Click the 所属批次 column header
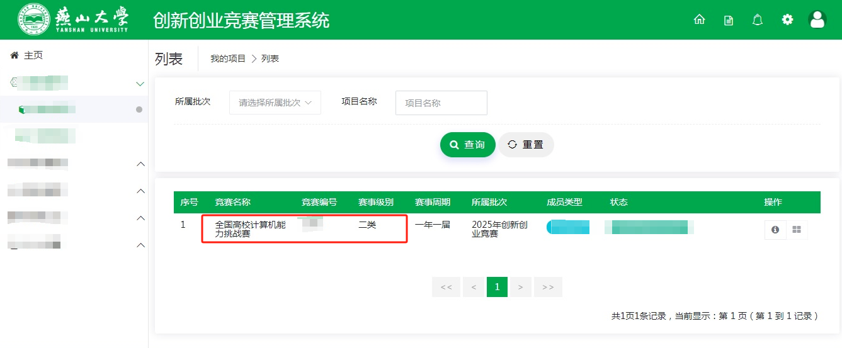The image size is (842, 348). tap(489, 202)
